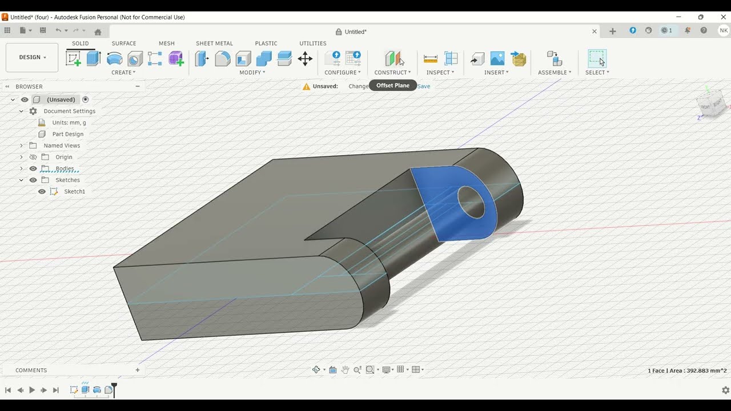731x411 pixels.
Task: Click the Insert Derive icon
Action: tap(477, 58)
